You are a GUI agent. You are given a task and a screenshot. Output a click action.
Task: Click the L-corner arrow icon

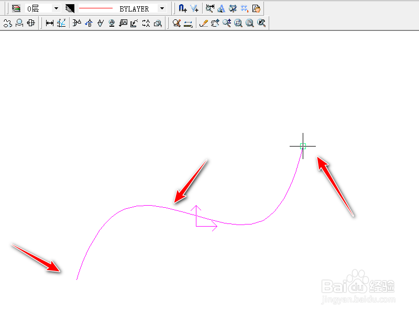(134, 23)
